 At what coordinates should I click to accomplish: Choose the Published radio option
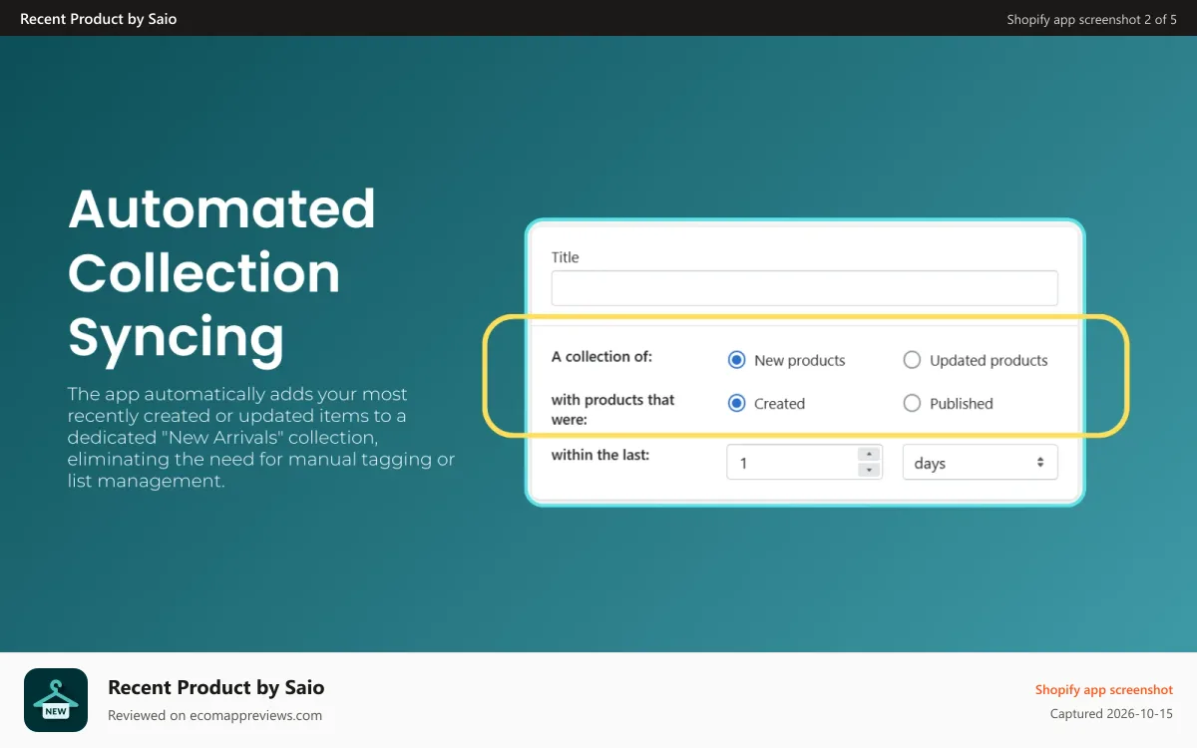click(912, 403)
